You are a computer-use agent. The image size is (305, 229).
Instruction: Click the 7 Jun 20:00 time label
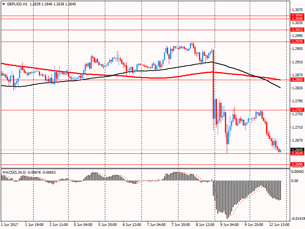coord(181,225)
